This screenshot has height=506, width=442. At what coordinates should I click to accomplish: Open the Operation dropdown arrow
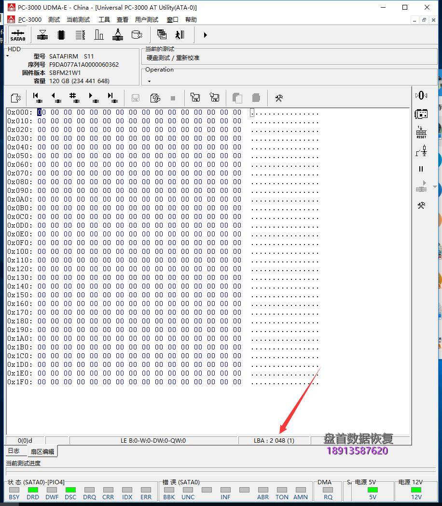pyautogui.click(x=149, y=80)
